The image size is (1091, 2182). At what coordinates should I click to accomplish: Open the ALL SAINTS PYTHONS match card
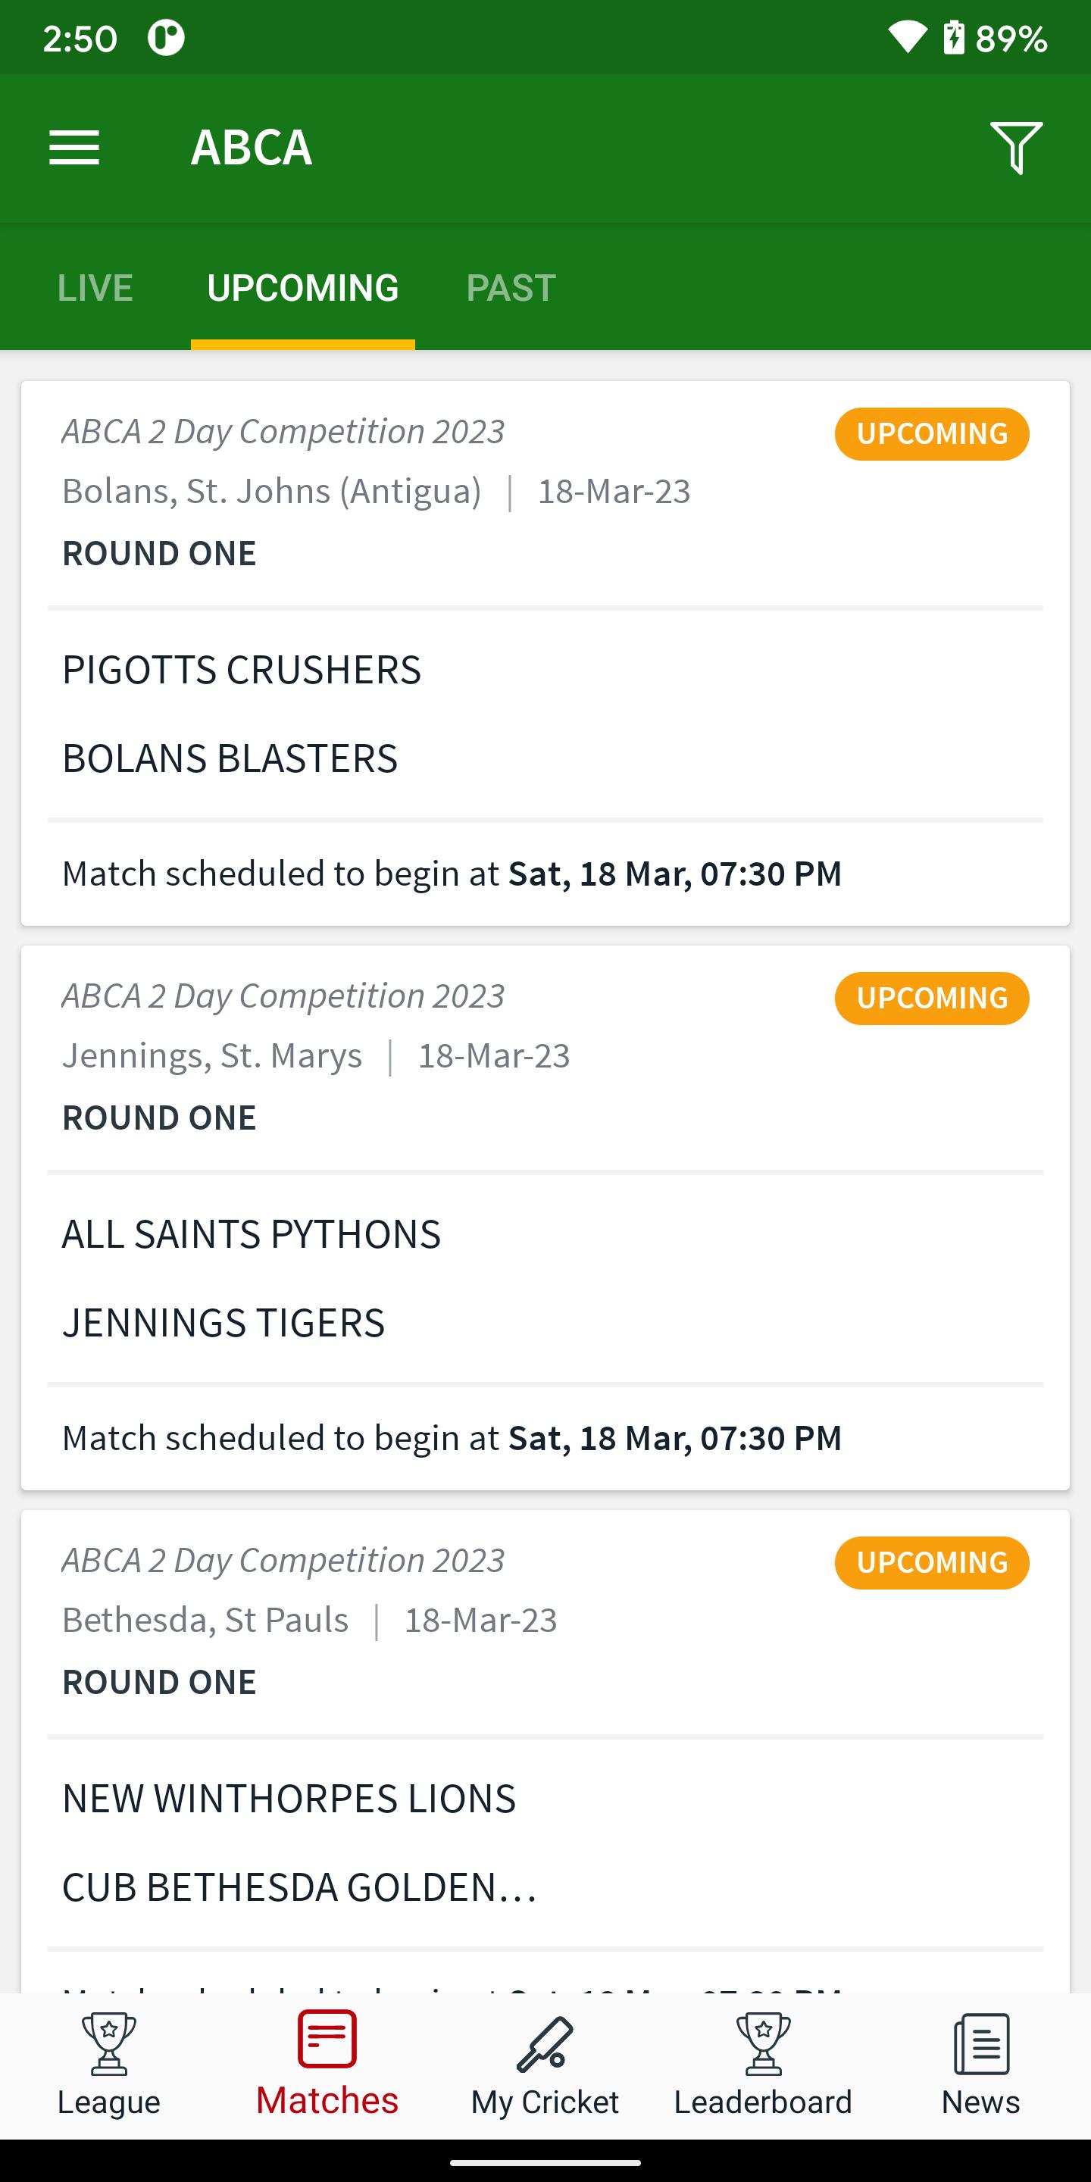click(545, 1218)
